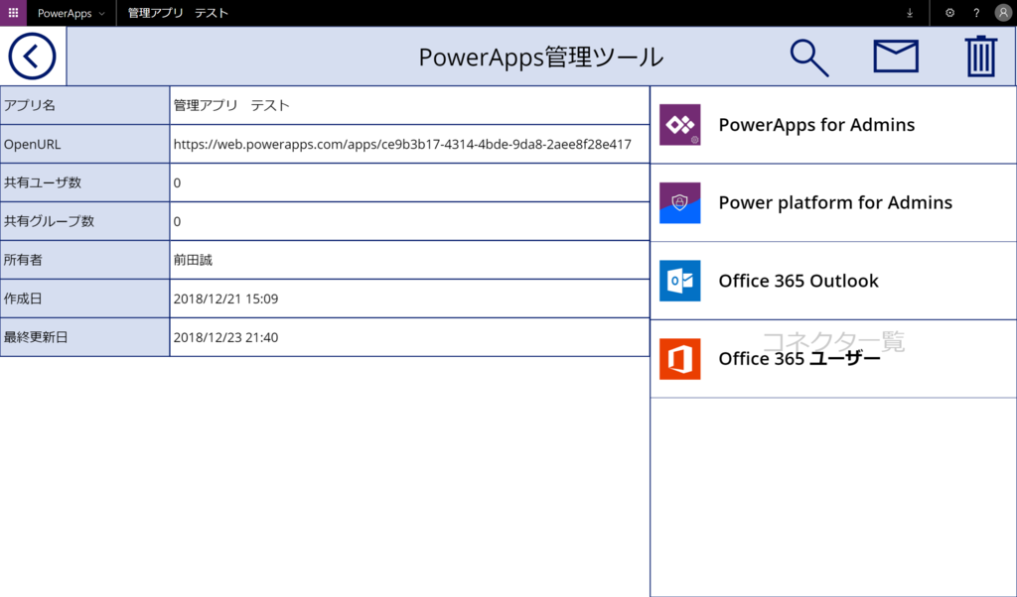
Task: Click the mail envelope icon
Action: [896, 56]
